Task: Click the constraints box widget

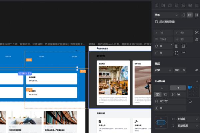Action: [x=161, y=122]
